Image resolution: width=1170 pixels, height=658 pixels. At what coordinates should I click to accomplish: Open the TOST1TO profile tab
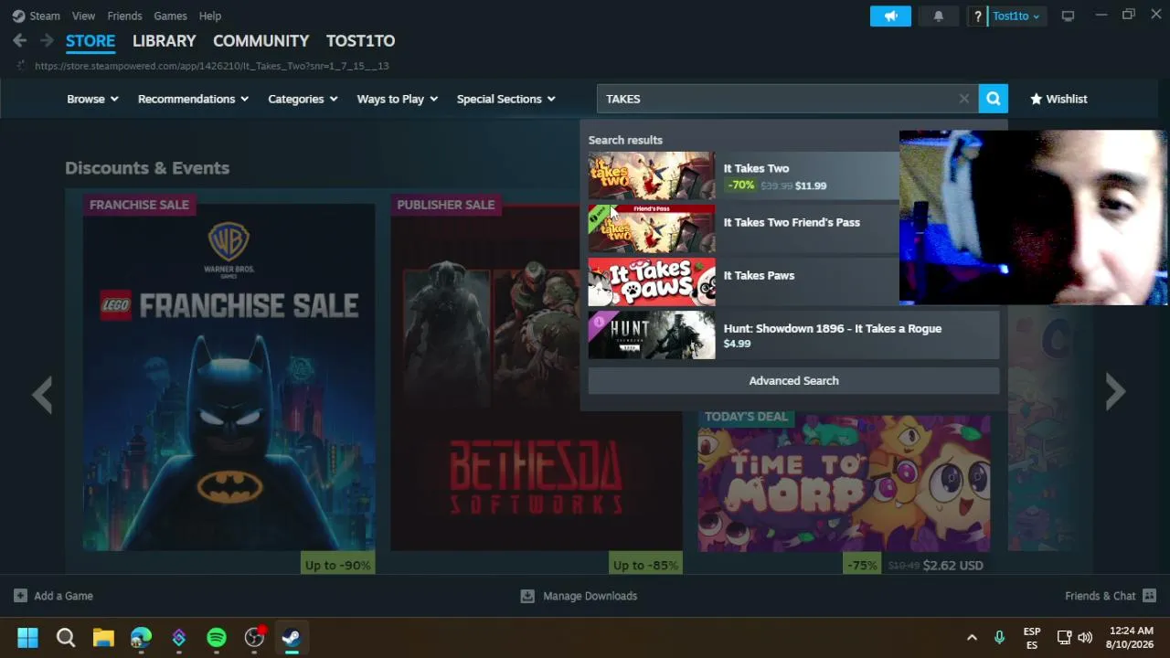point(361,41)
